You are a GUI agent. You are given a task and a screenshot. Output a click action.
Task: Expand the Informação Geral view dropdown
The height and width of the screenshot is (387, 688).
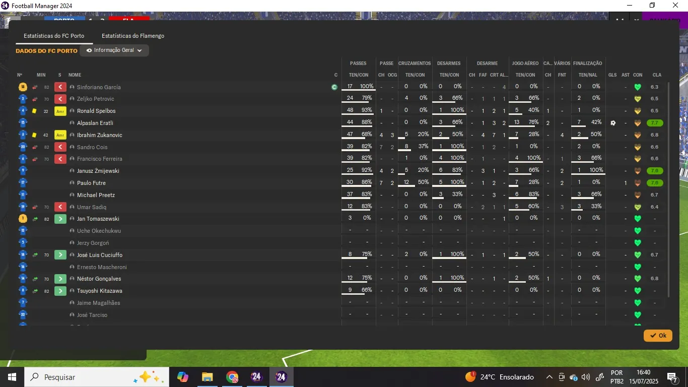pyautogui.click(x=114, y=50)
